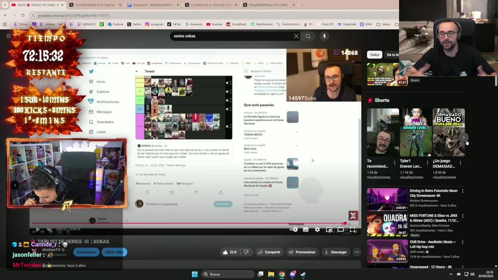Unmute the video via the speaker icon

(49, 230)
